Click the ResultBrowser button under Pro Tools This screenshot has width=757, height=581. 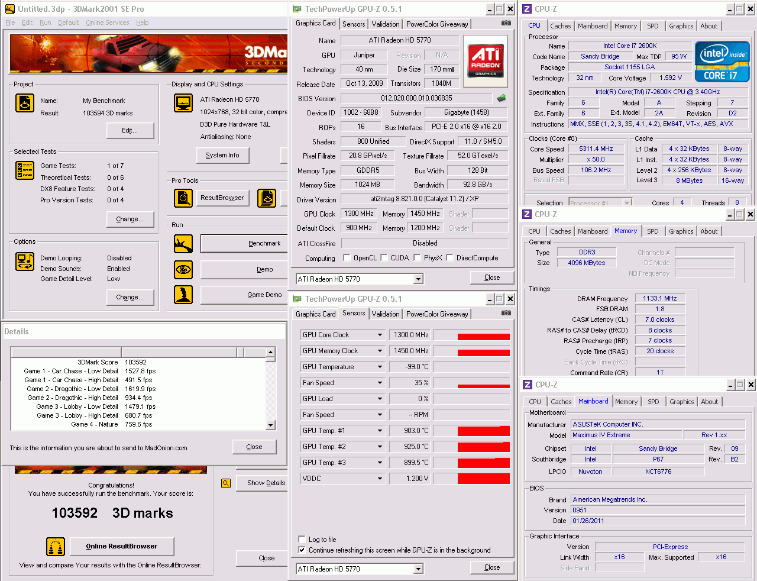click(222, 198)
